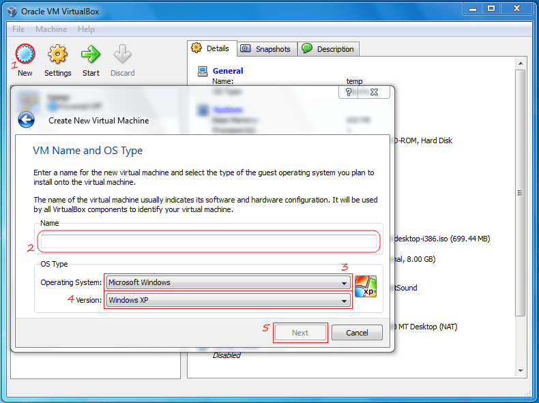Open the Machine menu

pyautogui.click(x=51, y=29)
